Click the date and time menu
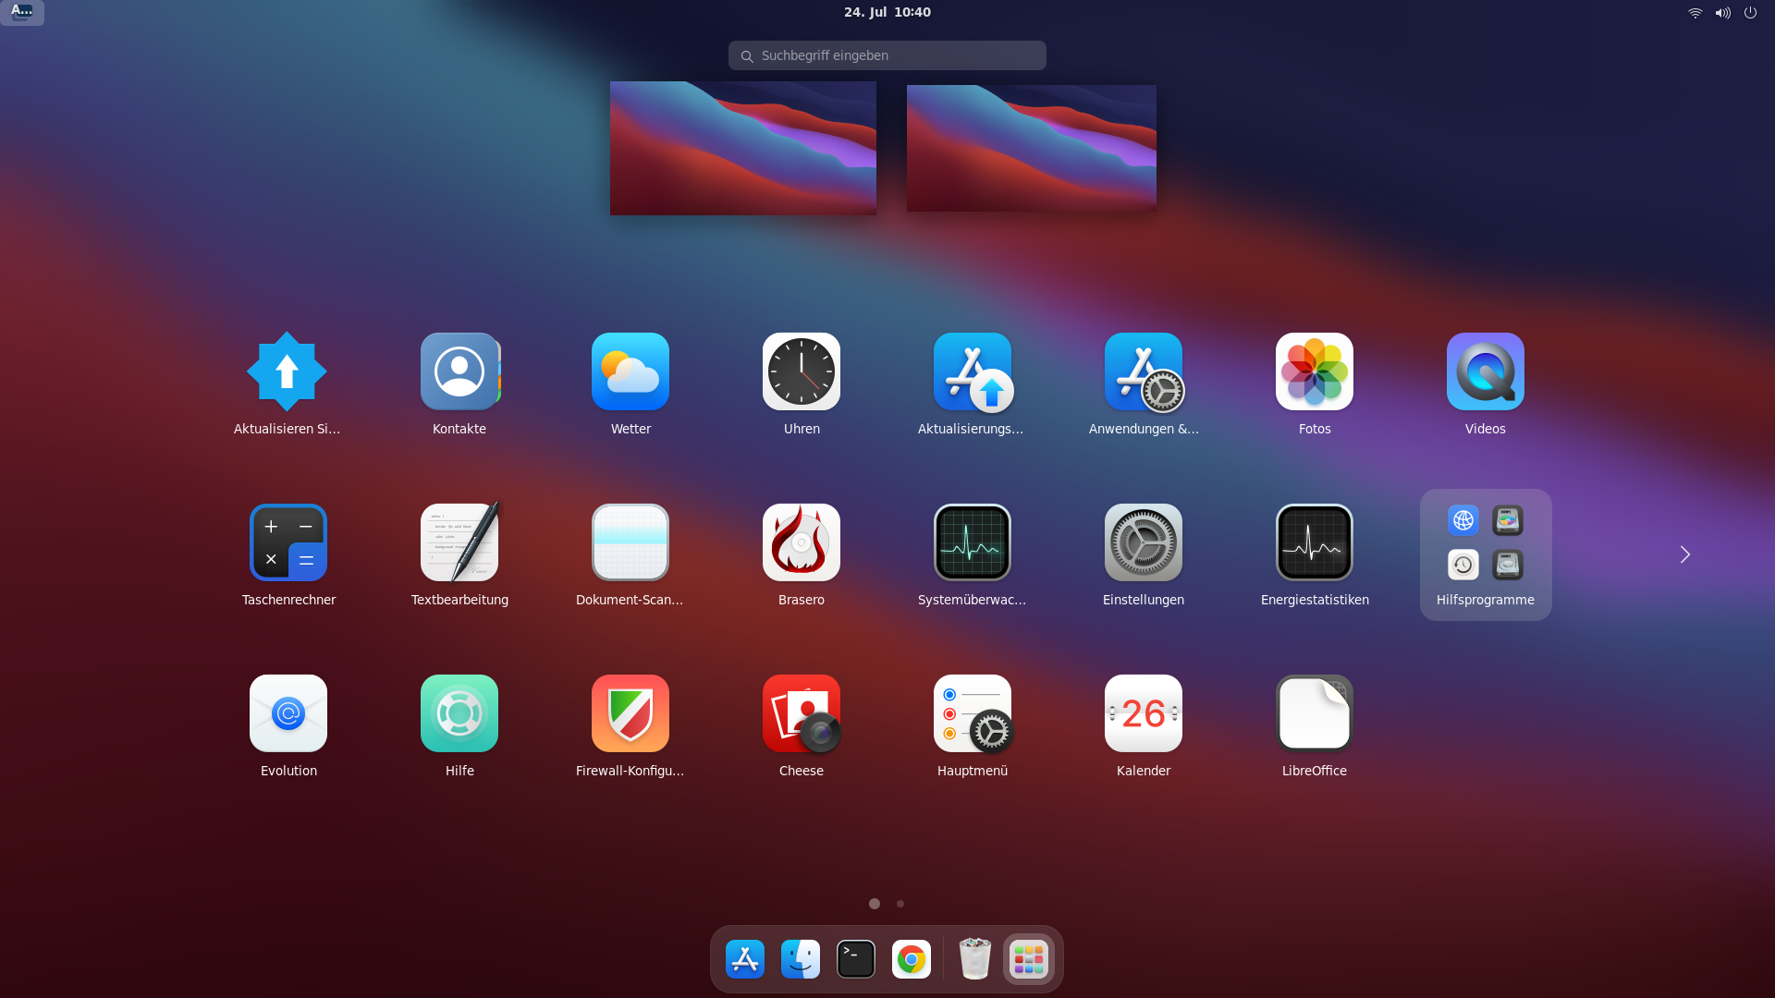The height and width of the screenshot is (998, 1775). point(887,13)
